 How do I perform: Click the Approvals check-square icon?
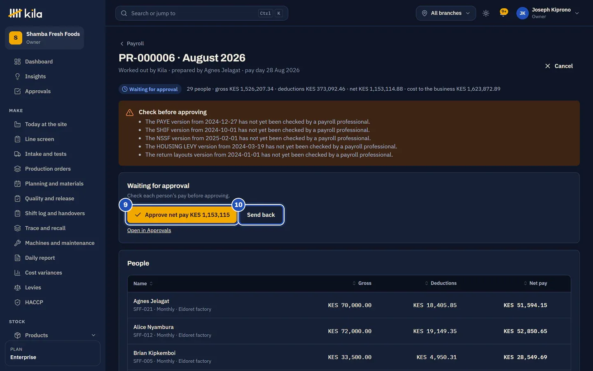click(17, 92)
